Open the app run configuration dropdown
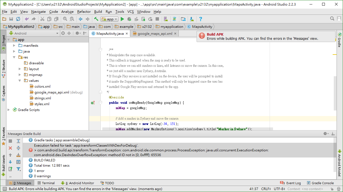Image resolution: width=343 pixels, height=192 pixels. [x=110, y=19]
